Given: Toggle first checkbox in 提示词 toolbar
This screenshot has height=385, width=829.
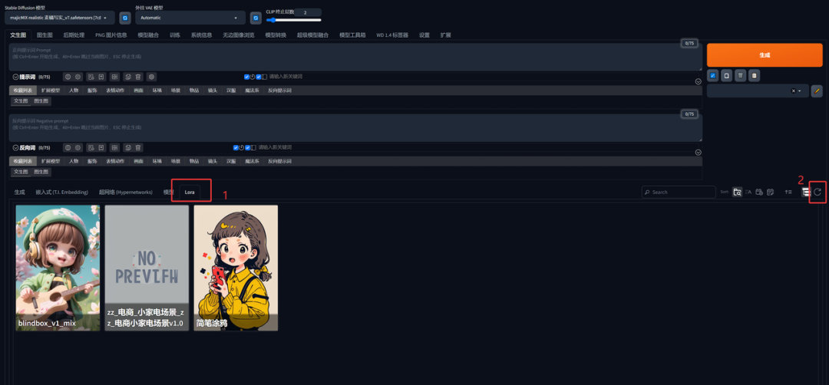Looking at the screenshot, I should pyautogui.click(x=246, y=77).
